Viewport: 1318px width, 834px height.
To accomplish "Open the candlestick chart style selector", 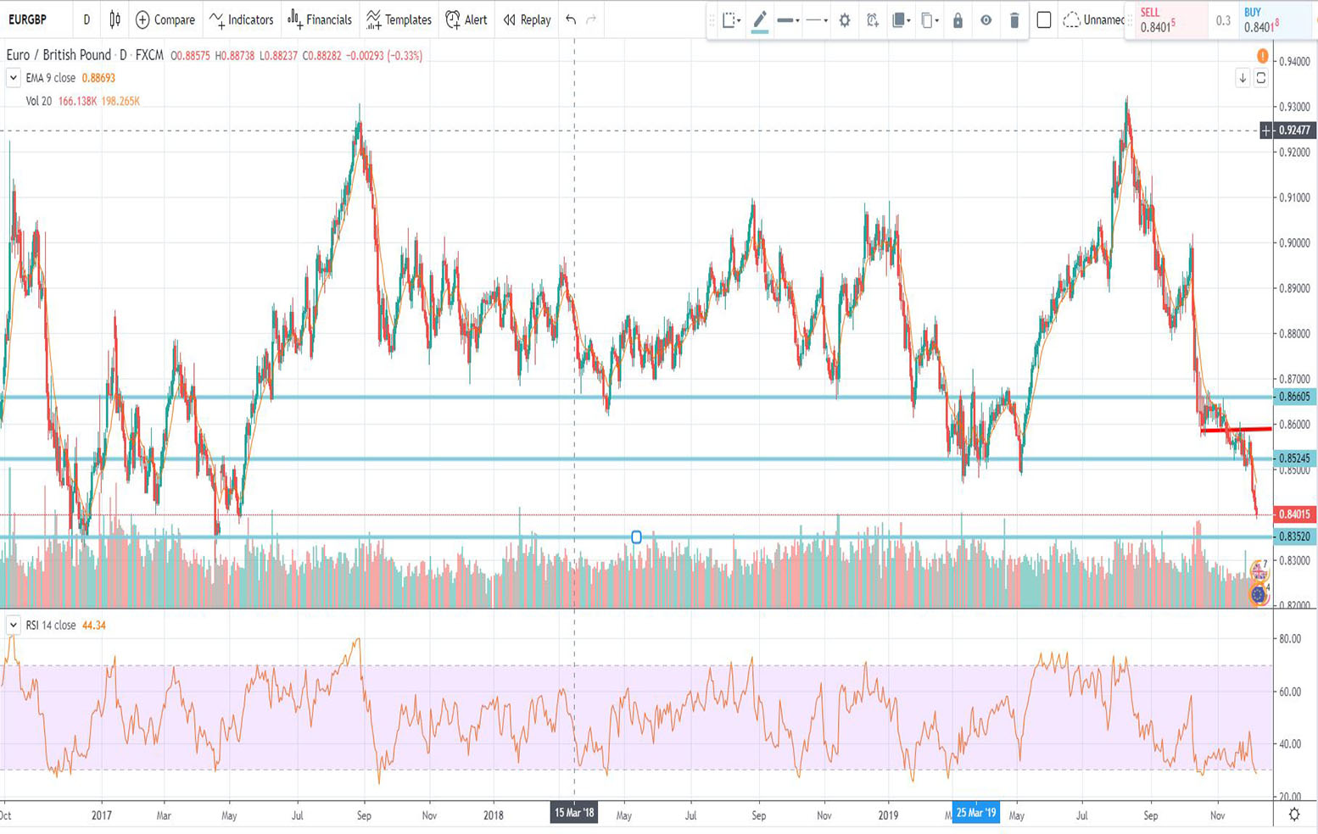I will click(115, 19).
